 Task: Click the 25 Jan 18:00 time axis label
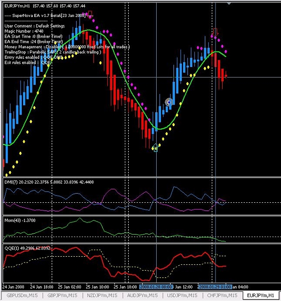tap(125, 287)
